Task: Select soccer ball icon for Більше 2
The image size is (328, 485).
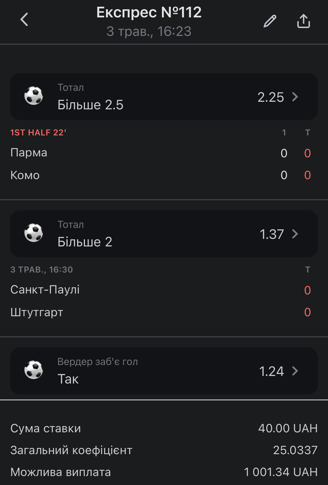Action: [34, 233]
